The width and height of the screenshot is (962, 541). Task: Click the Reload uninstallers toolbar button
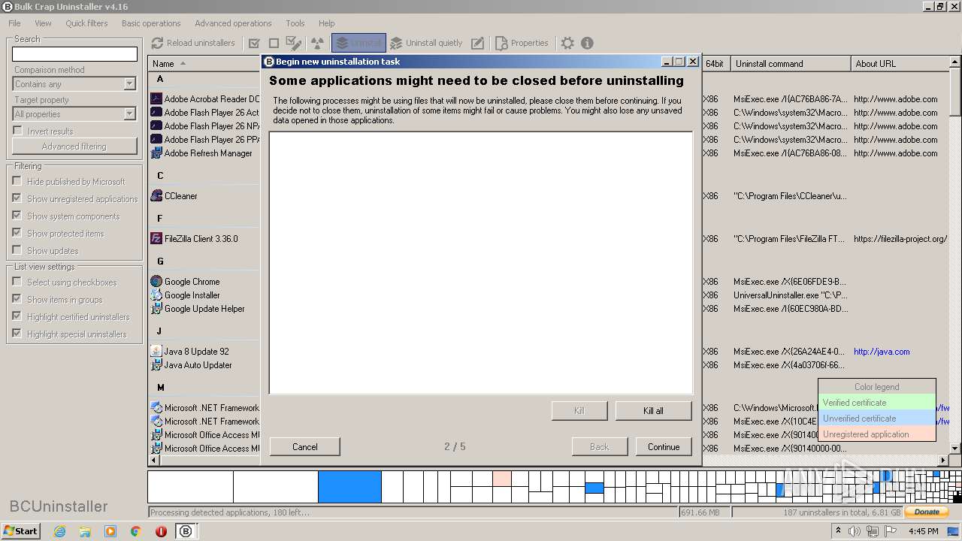tap(193, 43)
